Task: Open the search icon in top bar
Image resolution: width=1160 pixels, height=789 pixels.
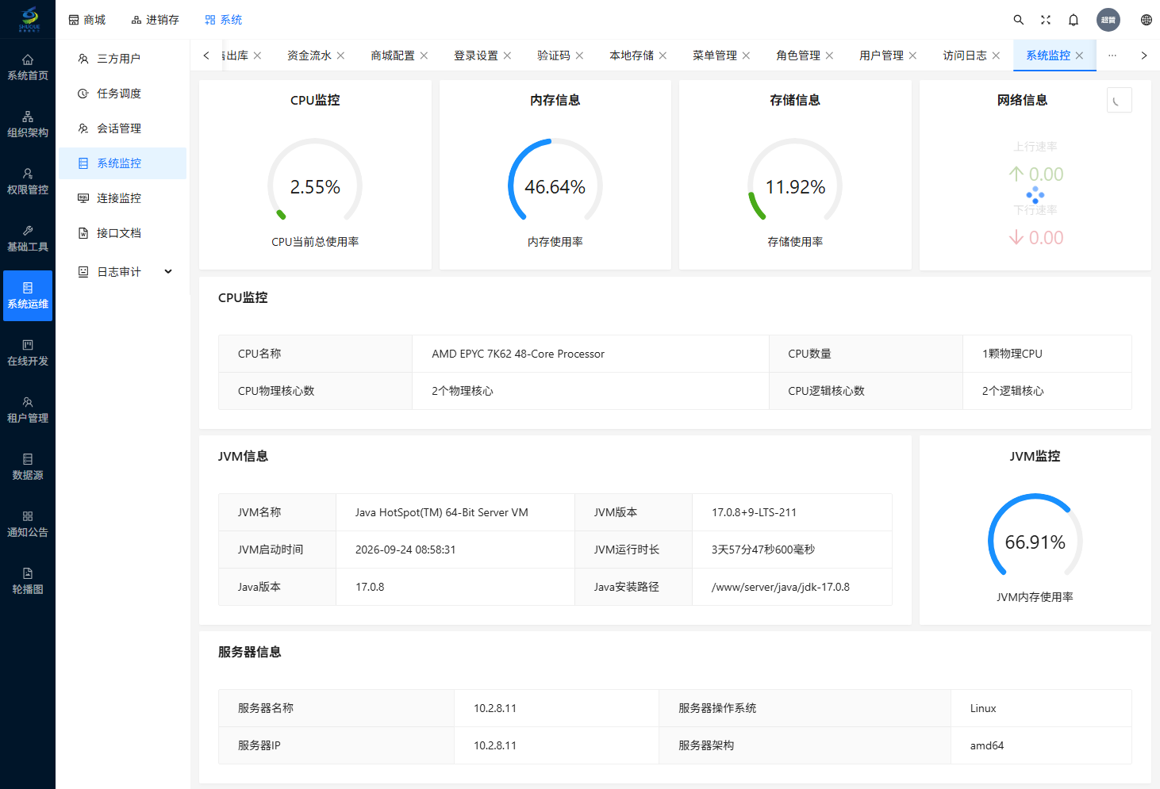Action: point(1019,20)
